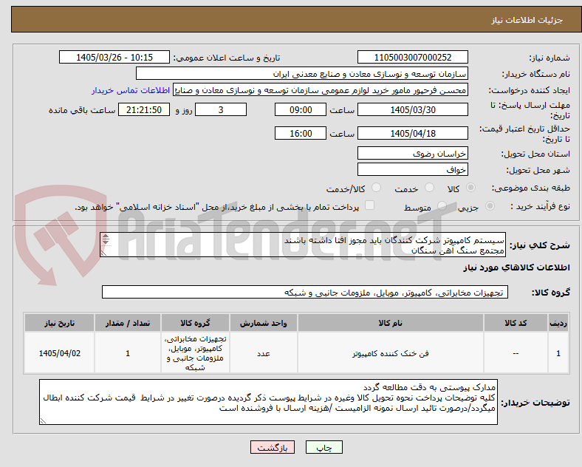The image size is (582, 467).
Task: Click the بازگشت (back) button
Action: click(273, 447)
